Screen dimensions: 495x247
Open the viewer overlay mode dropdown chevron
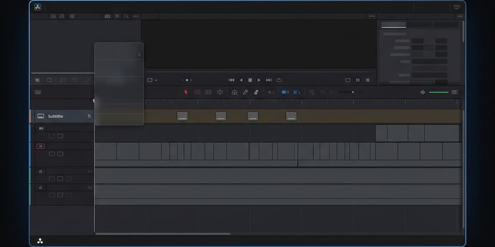tap(156, 81)
